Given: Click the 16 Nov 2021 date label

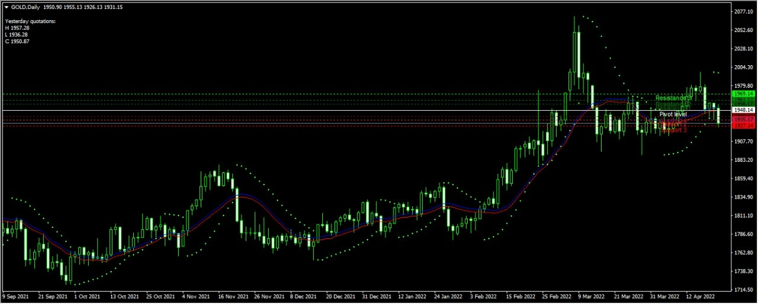Looking at the screenshot, I should [232, 296].
